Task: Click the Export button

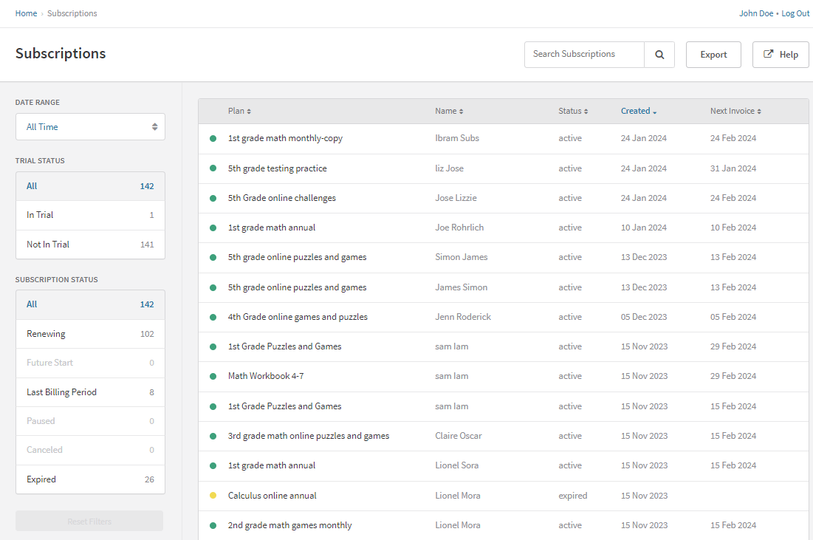Action: coord(713,54)
